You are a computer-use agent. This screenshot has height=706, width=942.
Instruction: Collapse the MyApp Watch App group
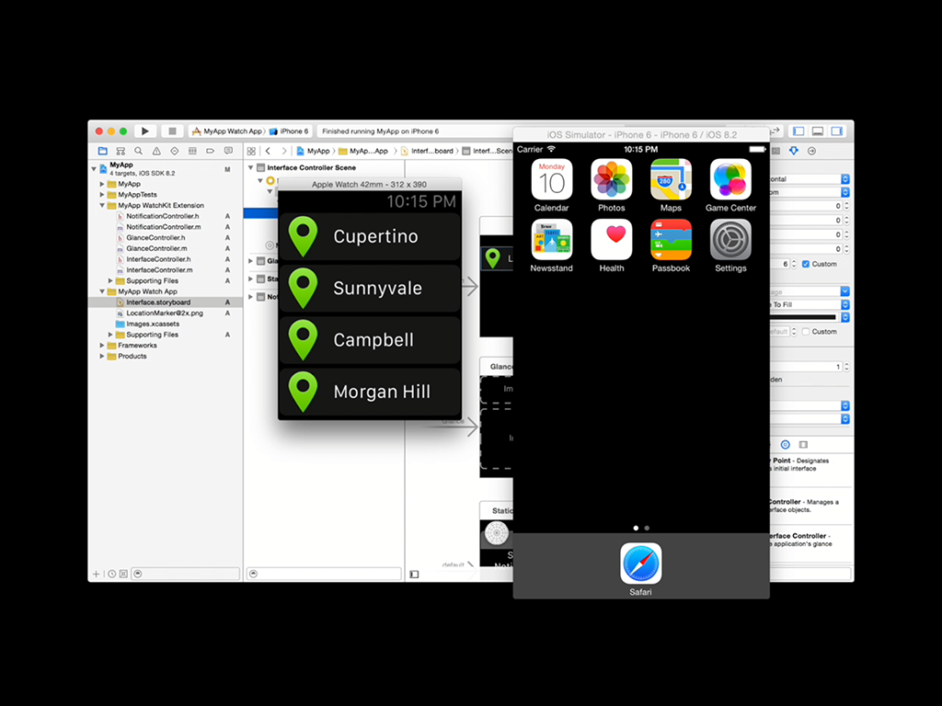tap(102, 291)
